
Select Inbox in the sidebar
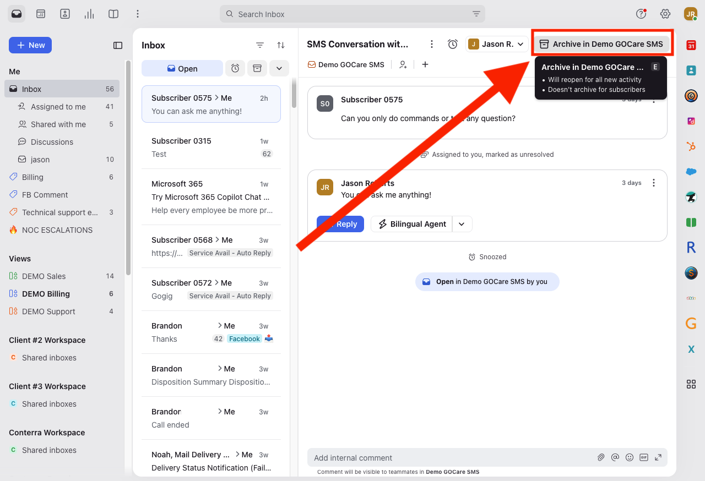coord(62,89)
